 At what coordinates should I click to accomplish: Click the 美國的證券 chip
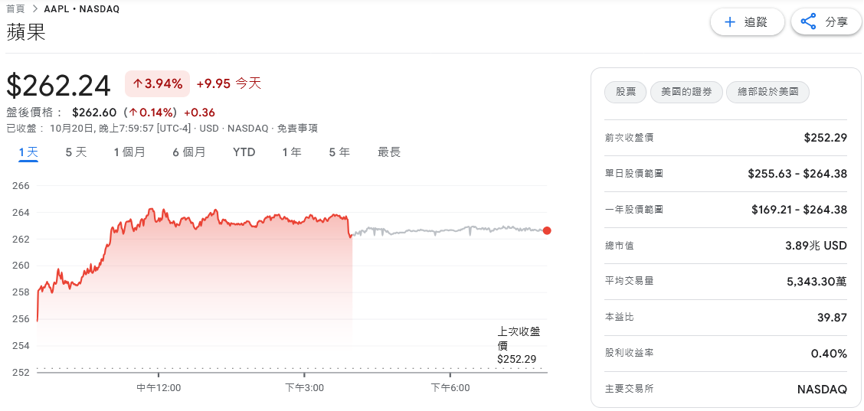point(686,93)
